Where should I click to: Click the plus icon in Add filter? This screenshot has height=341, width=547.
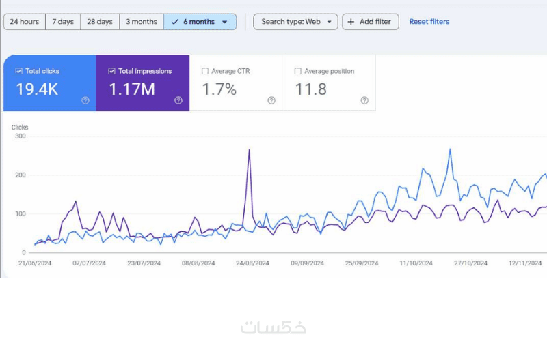351,22
